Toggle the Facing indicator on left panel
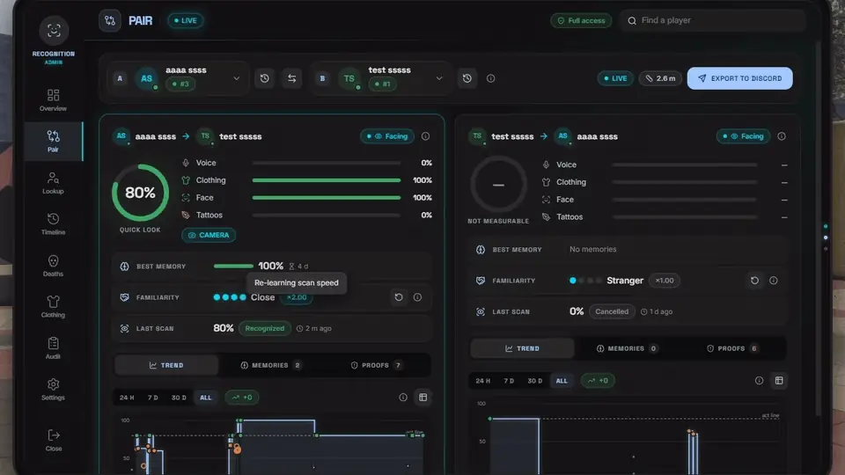The width and height of the screenshot is (845, 475). tap(387, 136)
